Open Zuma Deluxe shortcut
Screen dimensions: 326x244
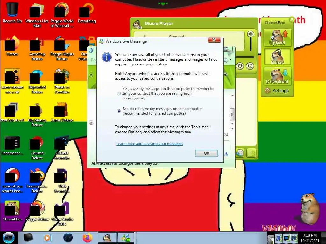point(62,112)
